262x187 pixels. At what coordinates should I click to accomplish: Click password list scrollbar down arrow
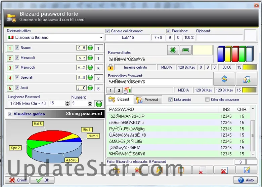click(253, 154)
